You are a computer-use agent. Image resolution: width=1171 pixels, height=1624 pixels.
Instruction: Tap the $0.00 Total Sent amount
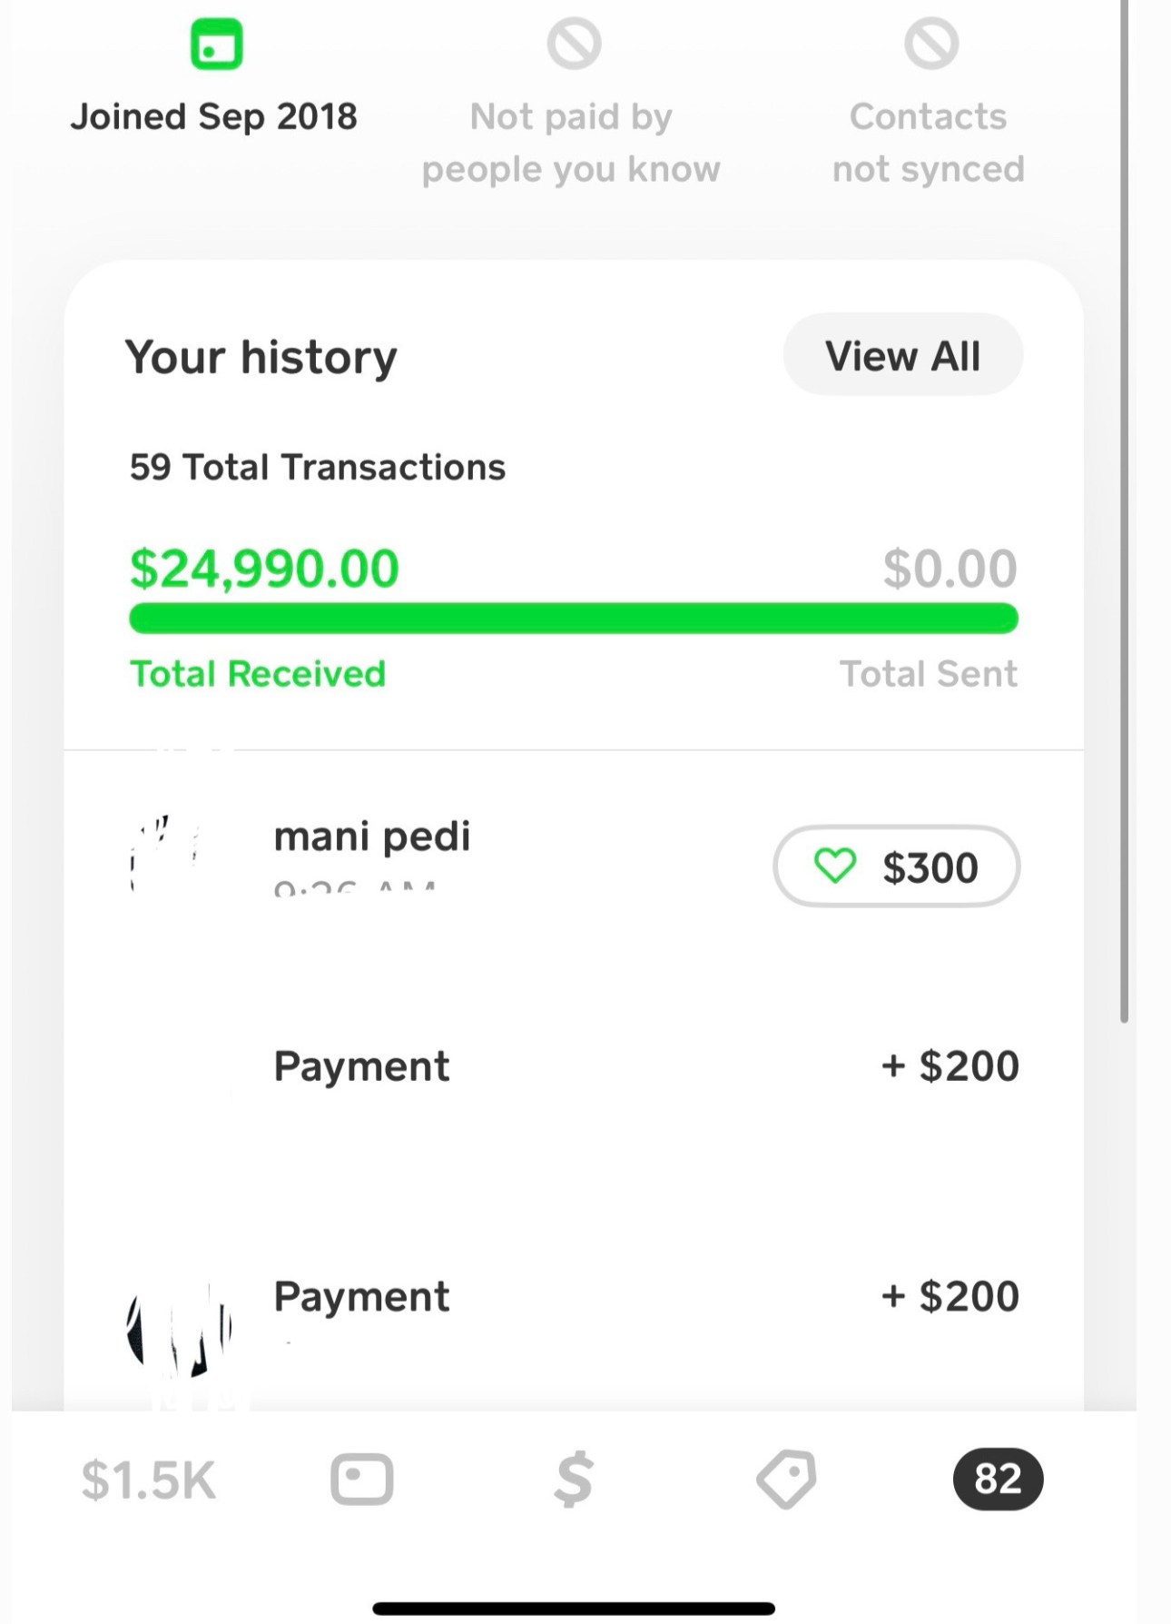pos(950,569)
